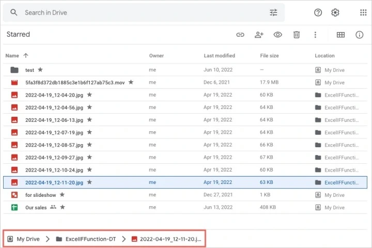Click the Share add-person icon
Screen dimensions: 372x248
(259, 35)
